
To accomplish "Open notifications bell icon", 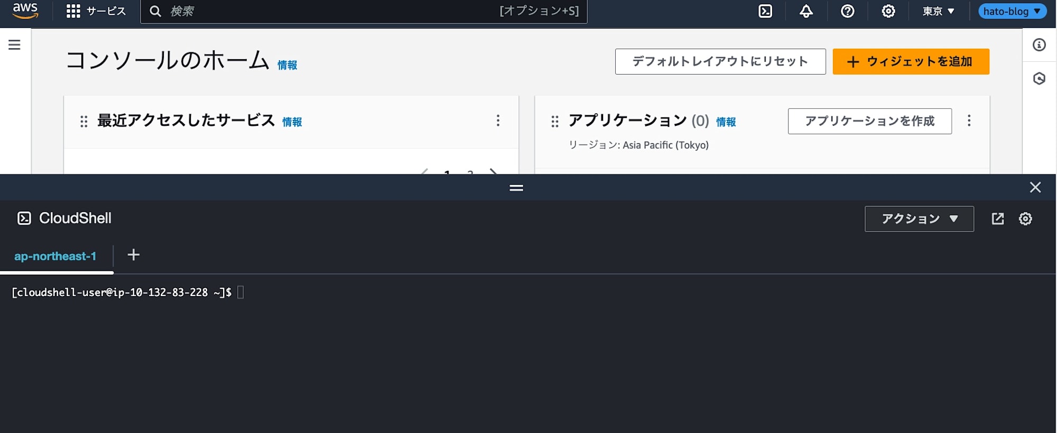I will (806, 11).
